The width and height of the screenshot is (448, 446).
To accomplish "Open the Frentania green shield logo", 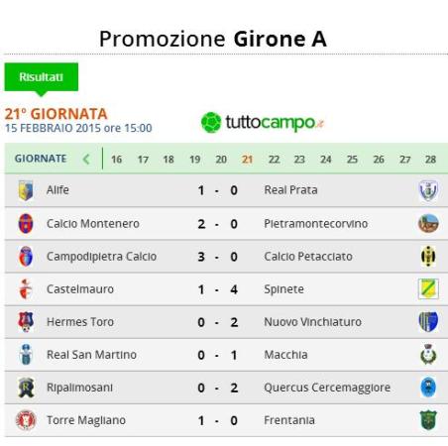I will pyautogui.click(x=428, y=420).
